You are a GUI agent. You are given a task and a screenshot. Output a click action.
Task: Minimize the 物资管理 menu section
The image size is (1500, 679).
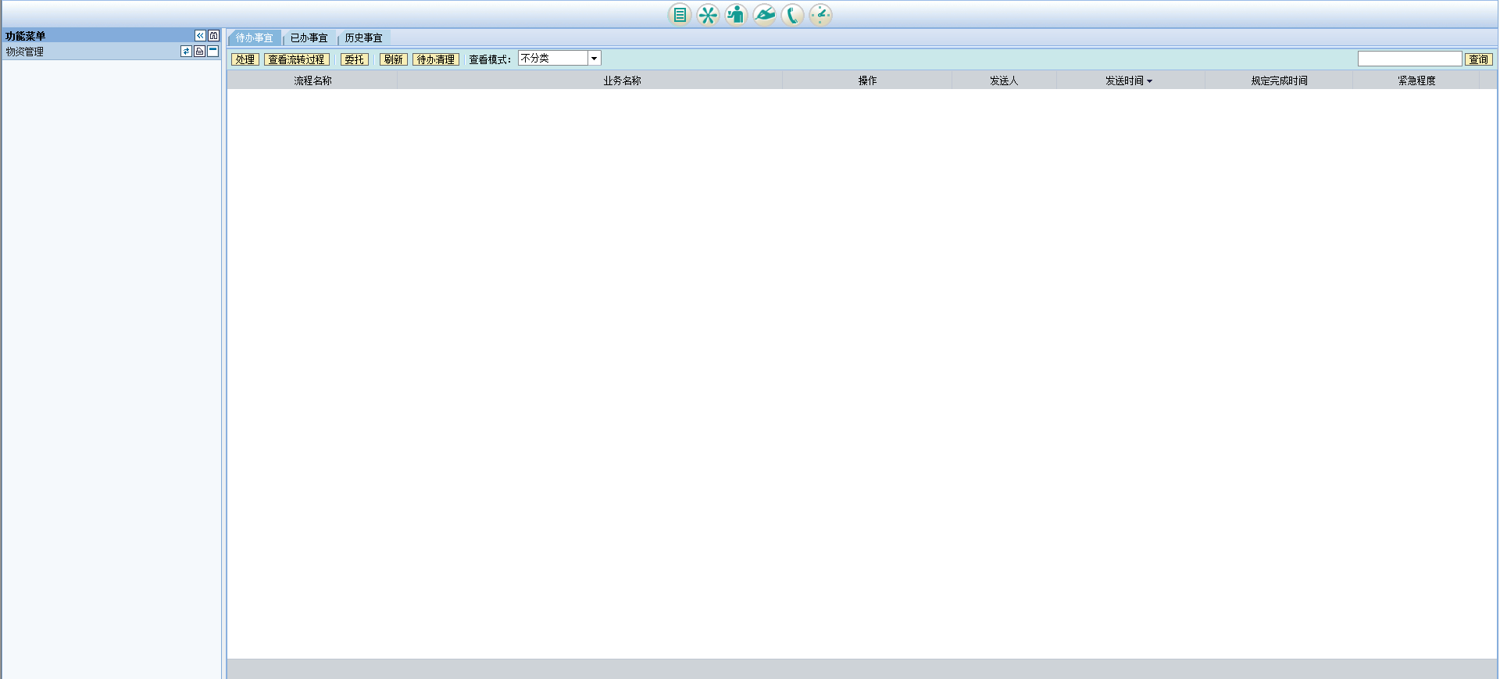pyautogui.click(x=212, y=52)
